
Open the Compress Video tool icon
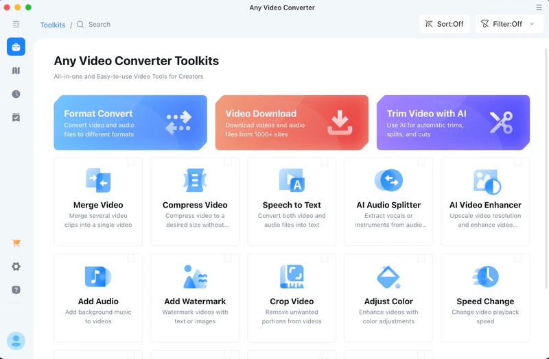point(195,181)
